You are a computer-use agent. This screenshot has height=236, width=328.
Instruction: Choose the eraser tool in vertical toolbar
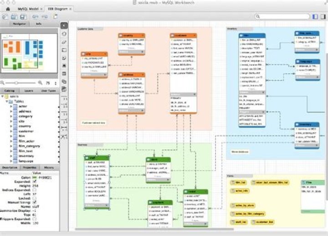[64, 41]
